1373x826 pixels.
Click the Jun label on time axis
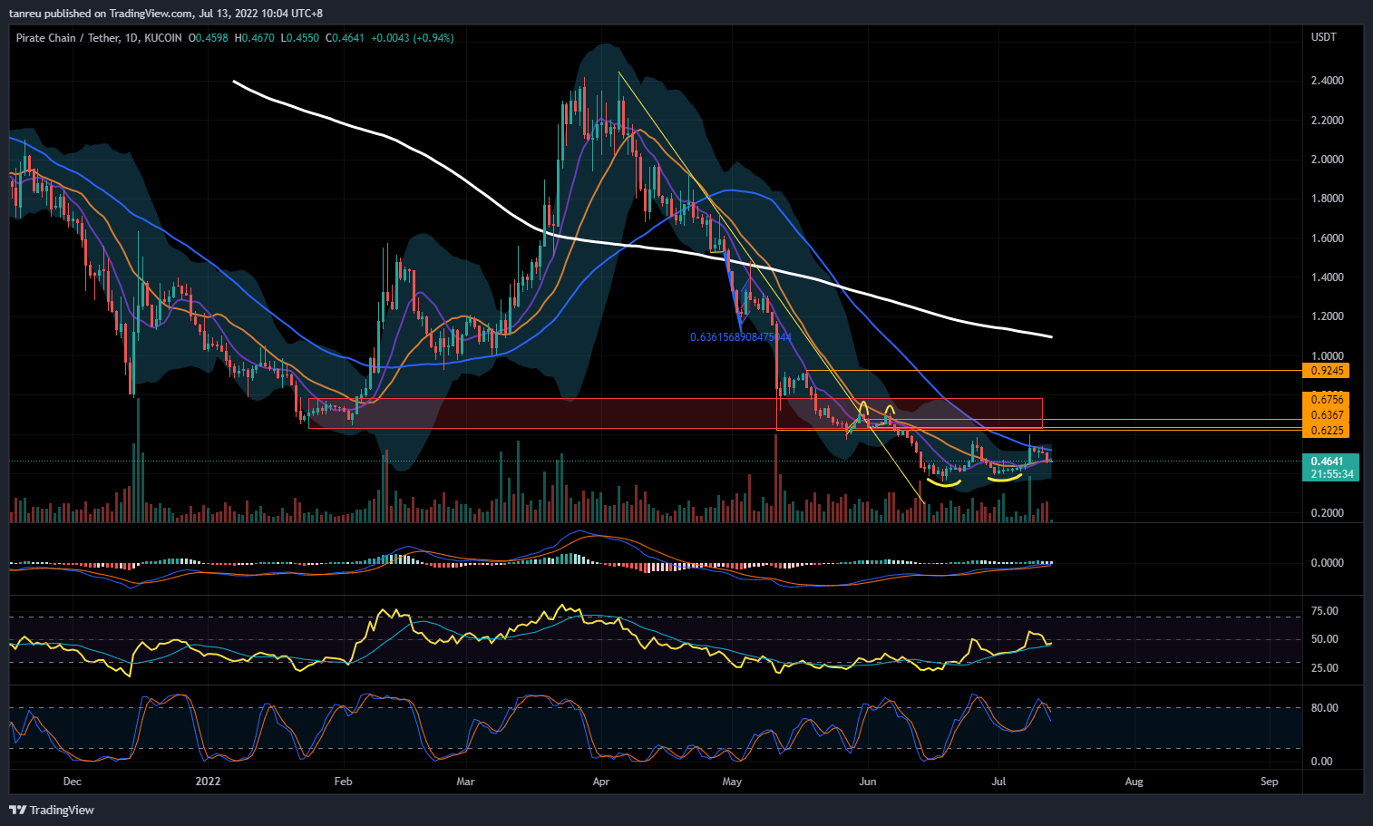tap(868, 782)
